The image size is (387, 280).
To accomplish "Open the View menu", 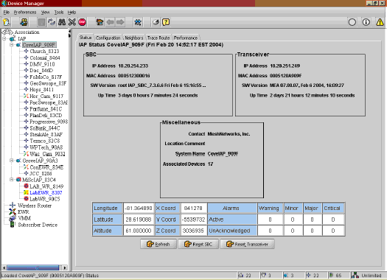I will [x=45, y=12].
